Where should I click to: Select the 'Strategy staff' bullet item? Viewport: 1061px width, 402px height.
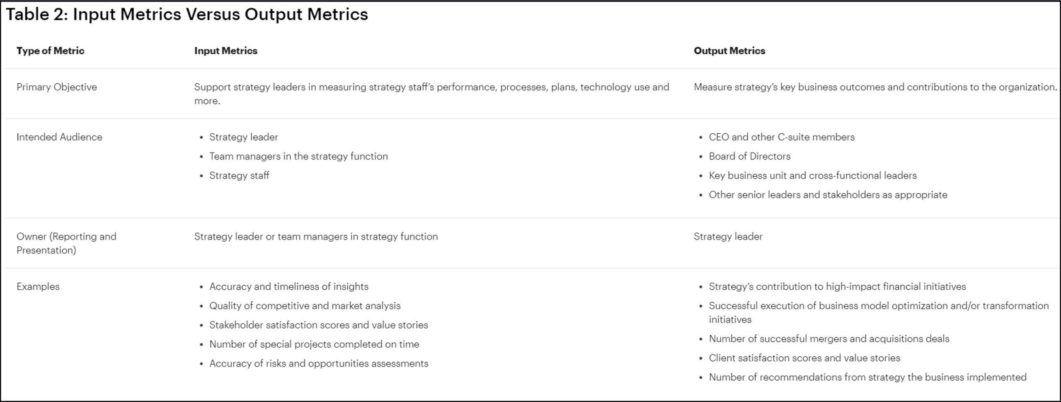pos(239,176)
